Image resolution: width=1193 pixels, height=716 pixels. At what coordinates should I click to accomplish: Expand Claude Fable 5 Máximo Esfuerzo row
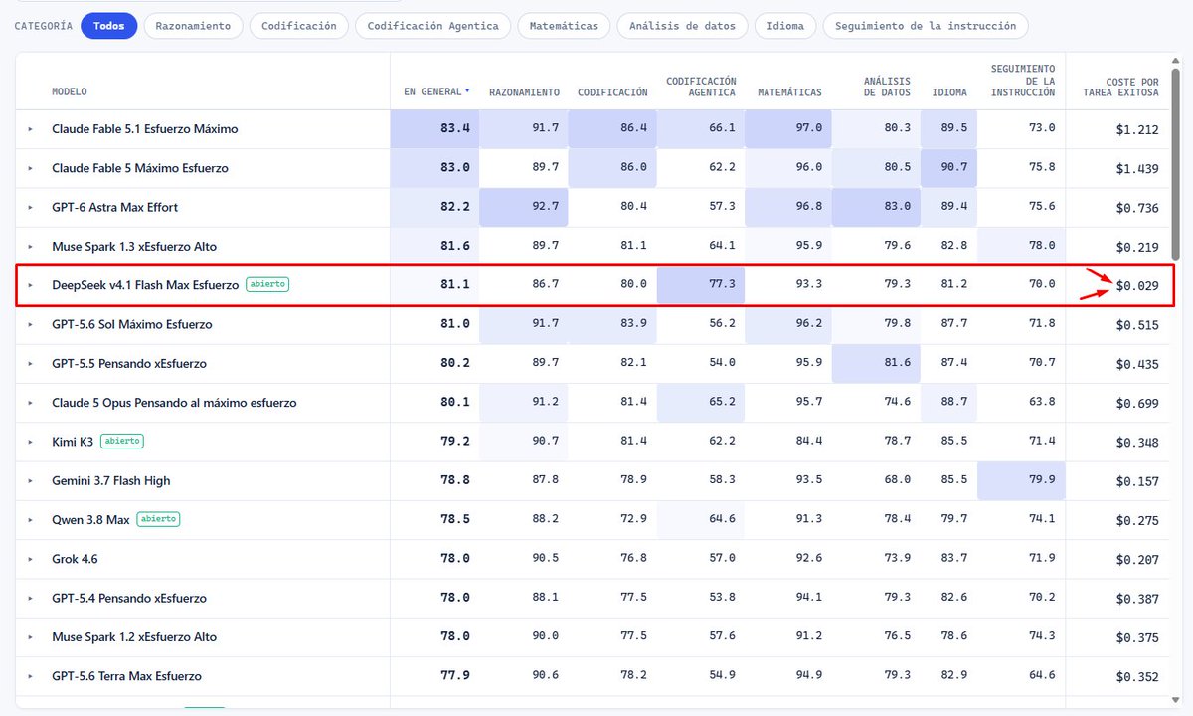tap(30, 168)
